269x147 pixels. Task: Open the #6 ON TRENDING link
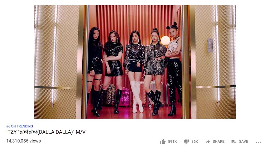(x=20, y=126)
